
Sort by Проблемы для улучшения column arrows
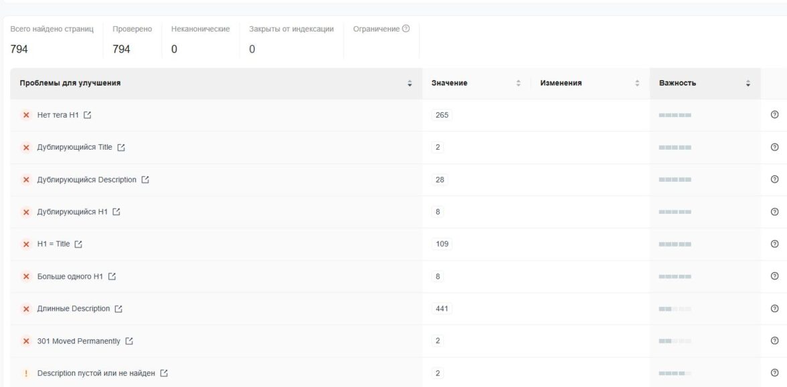click(410, 84)
